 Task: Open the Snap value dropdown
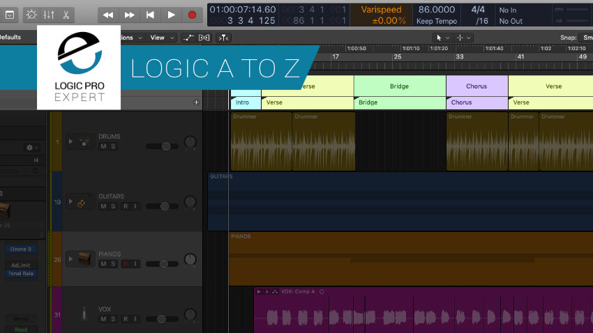click(x=587, y=38)
